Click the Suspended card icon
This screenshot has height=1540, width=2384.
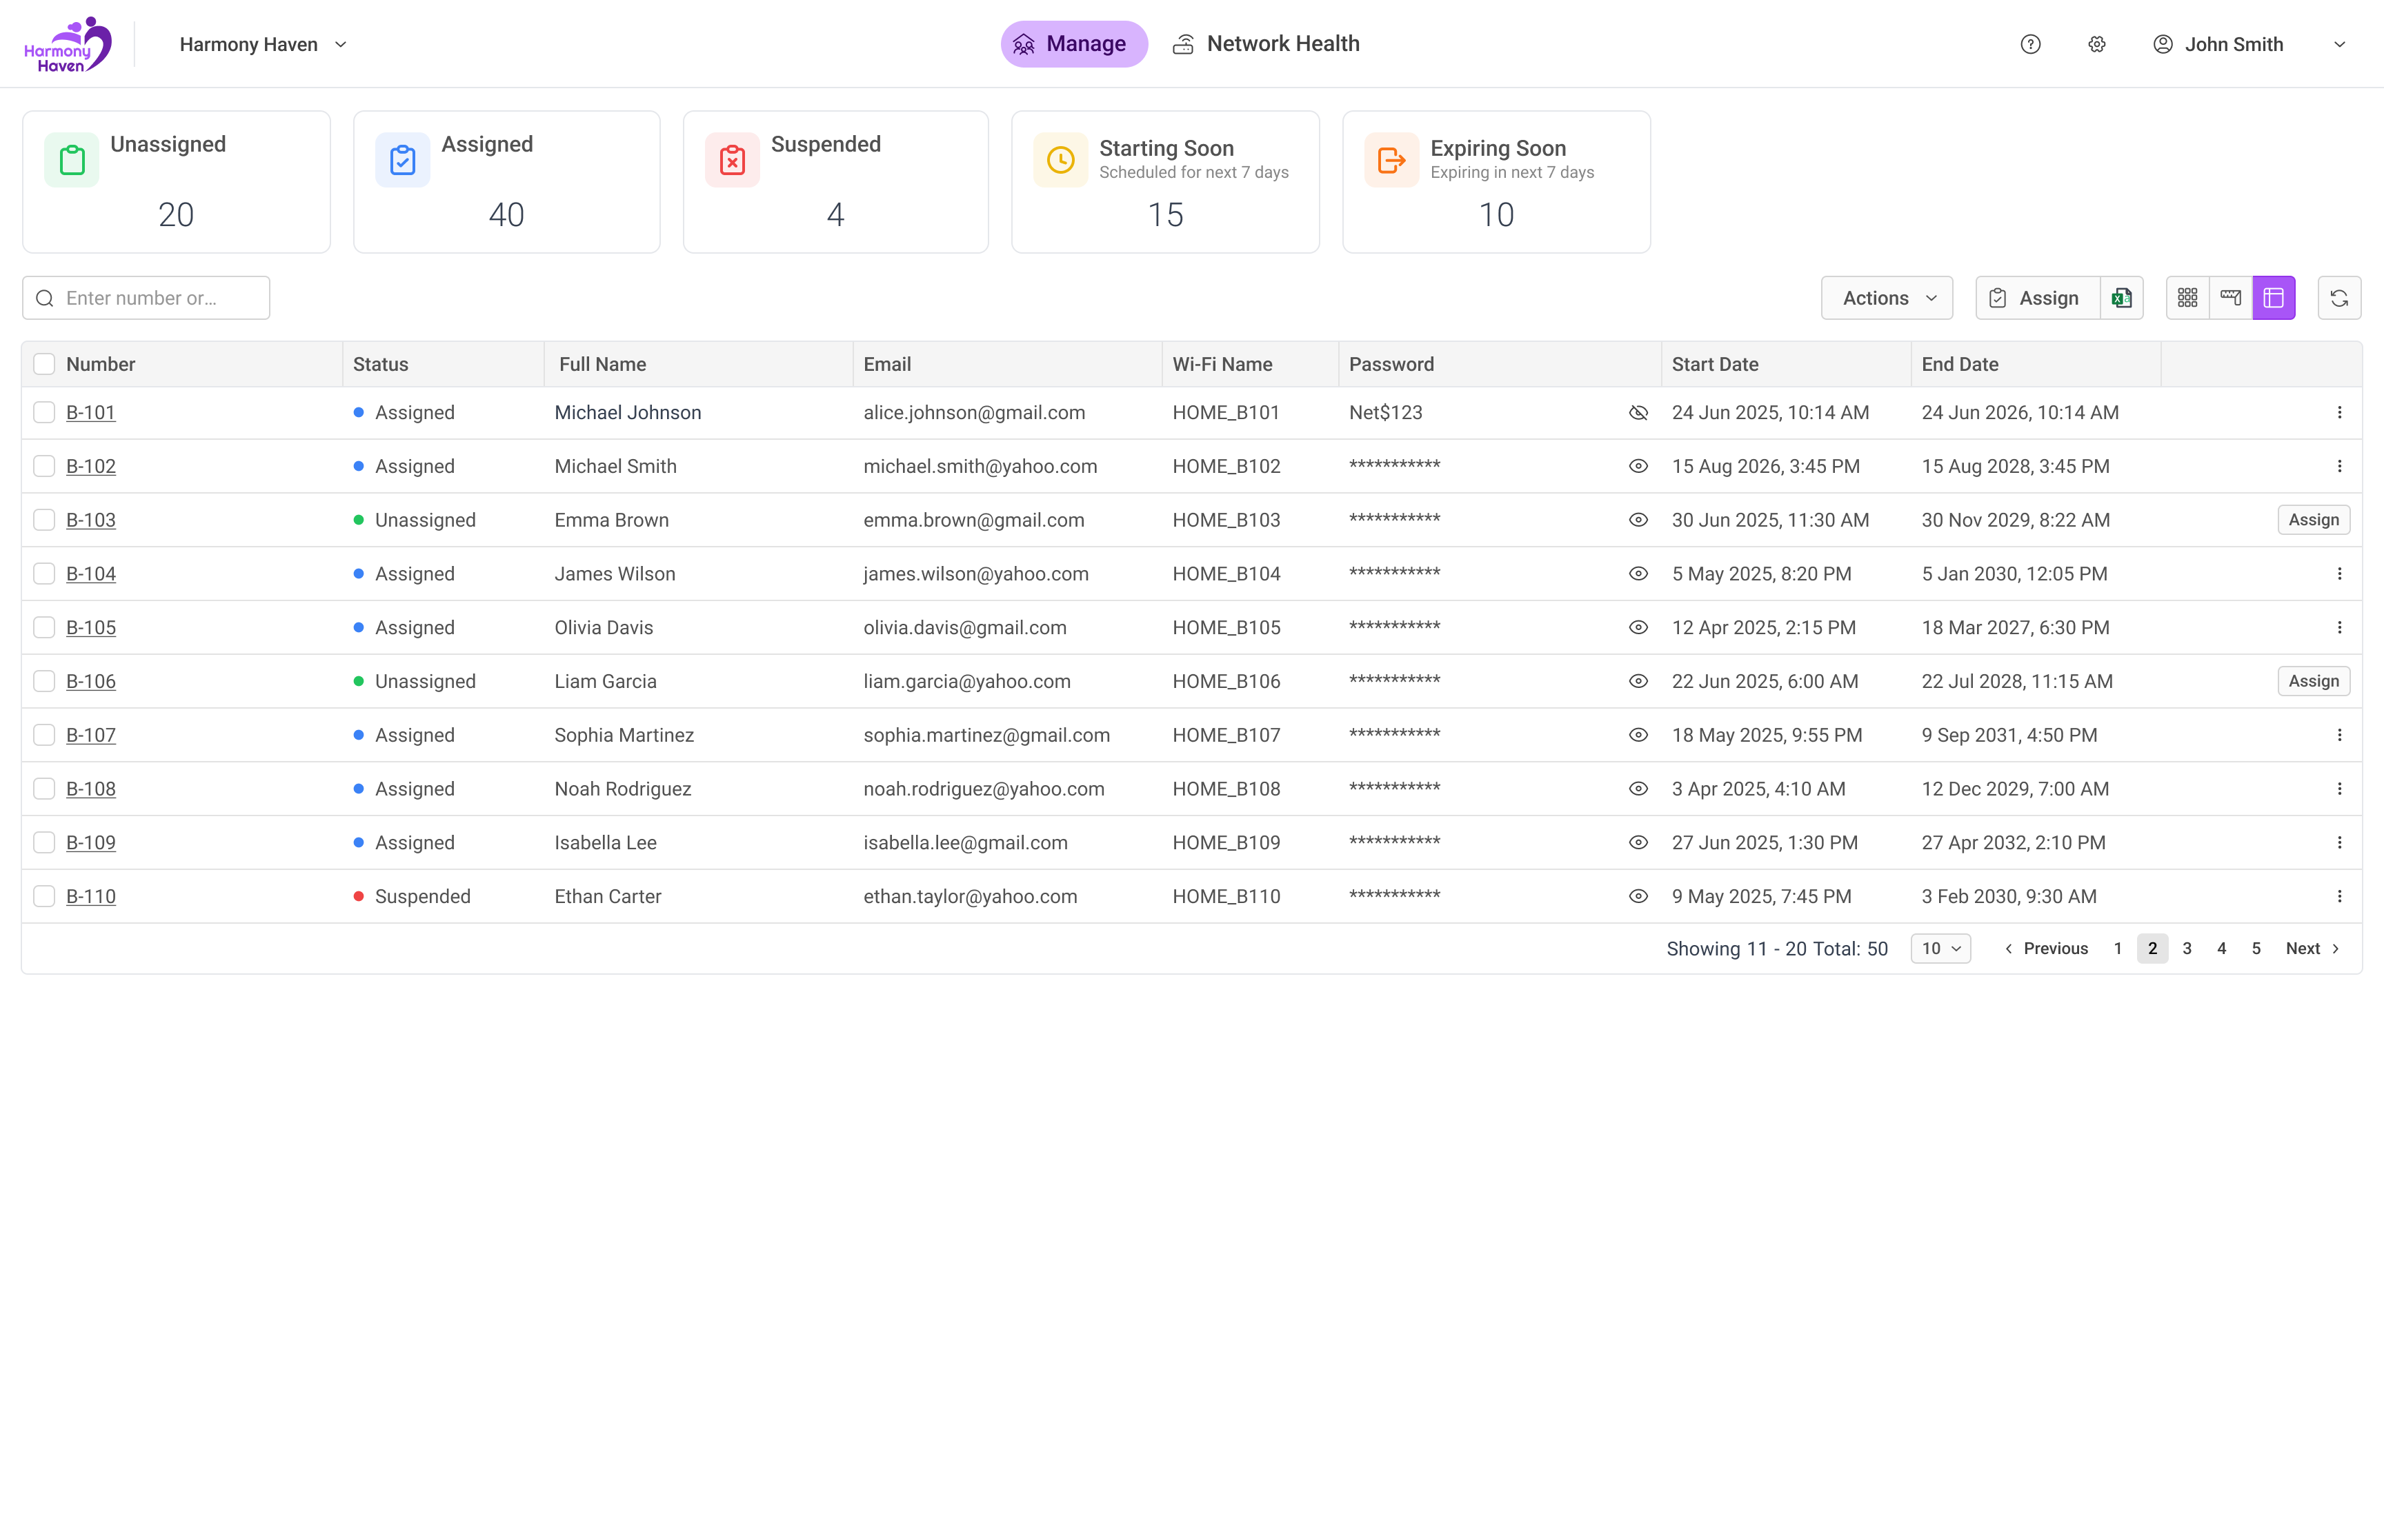733,160
